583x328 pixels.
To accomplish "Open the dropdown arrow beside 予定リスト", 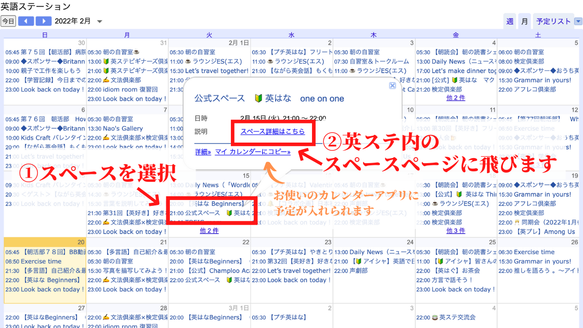I will [578, 21].
